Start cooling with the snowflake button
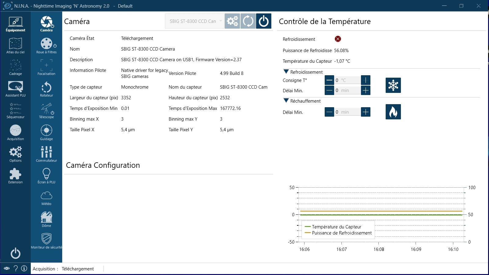 (393, 85)
